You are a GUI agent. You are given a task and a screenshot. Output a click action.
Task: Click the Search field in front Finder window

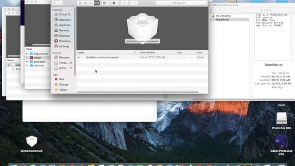[x=181, y=3]
